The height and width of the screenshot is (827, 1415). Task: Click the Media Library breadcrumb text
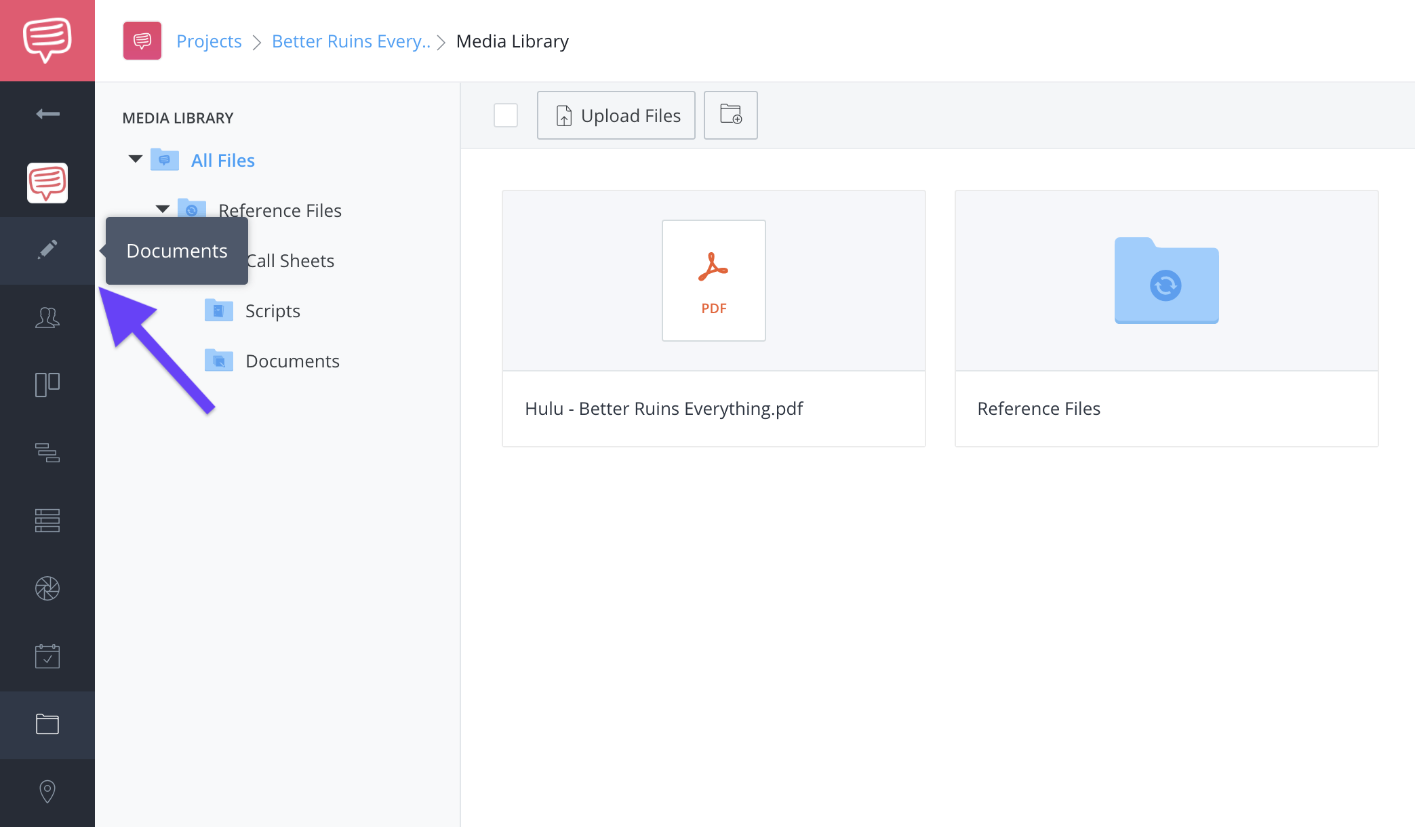pyautogui.click(x=513, y=41)
